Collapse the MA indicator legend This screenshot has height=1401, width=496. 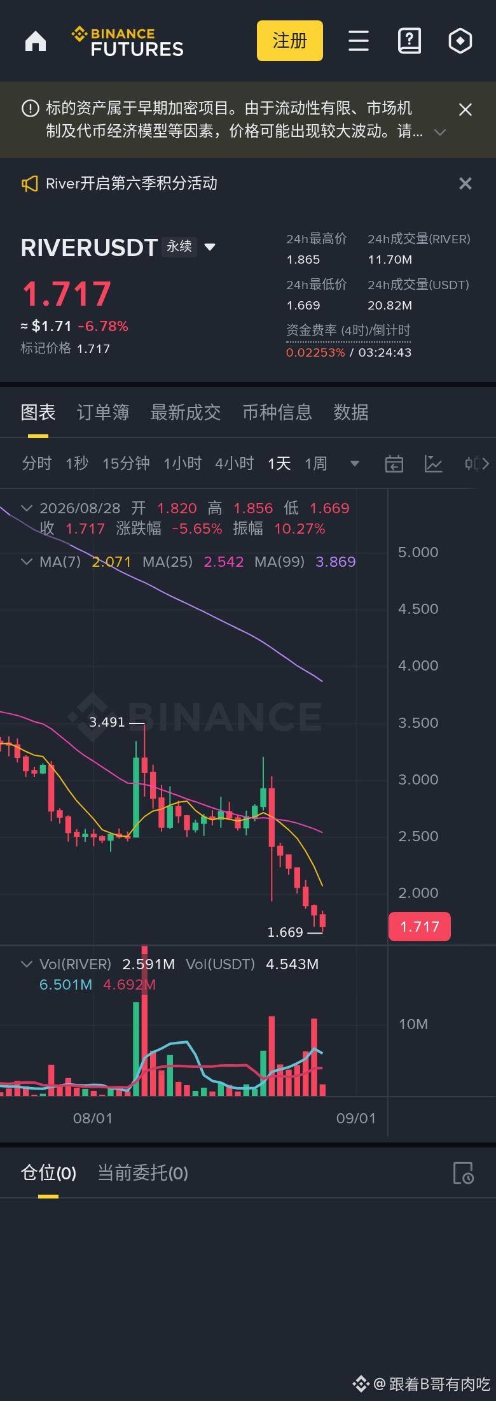[27, 562]
